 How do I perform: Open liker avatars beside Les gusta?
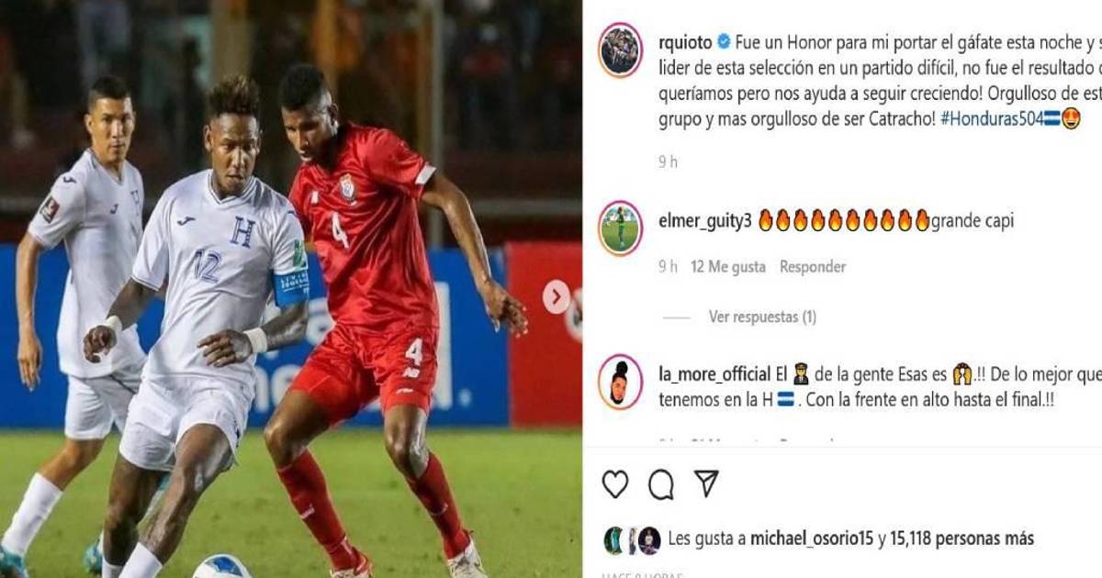(631, 539)
